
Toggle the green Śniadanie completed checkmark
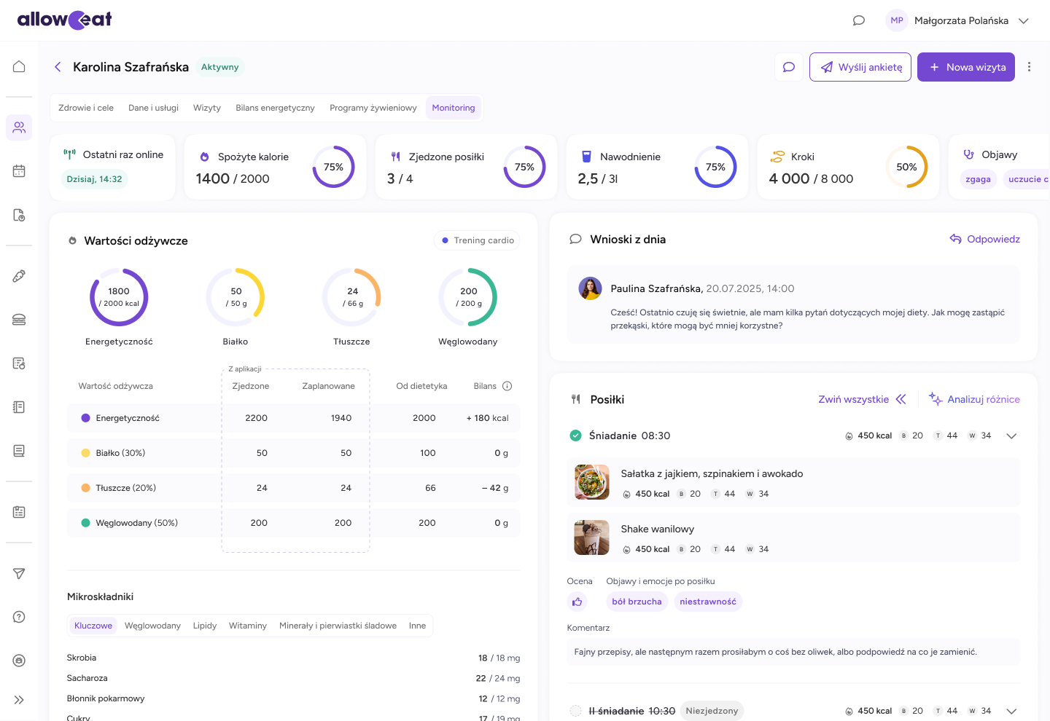(575, 436)
